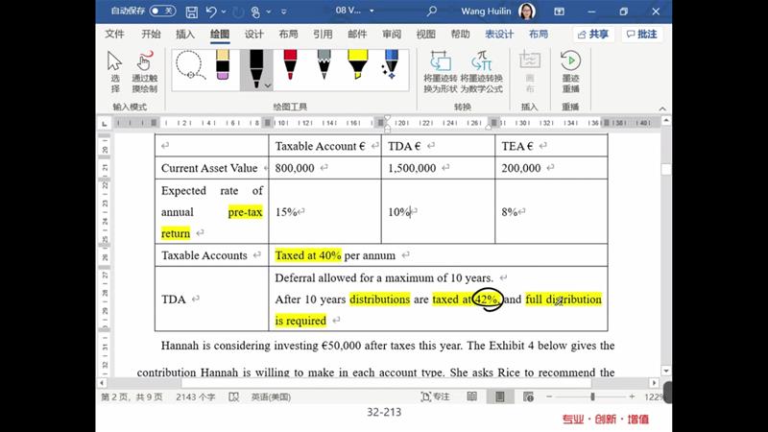768x432 pixels.
Task: Click the 'Taxed at 40%' highlighted text
Action: tap(307, 255)
